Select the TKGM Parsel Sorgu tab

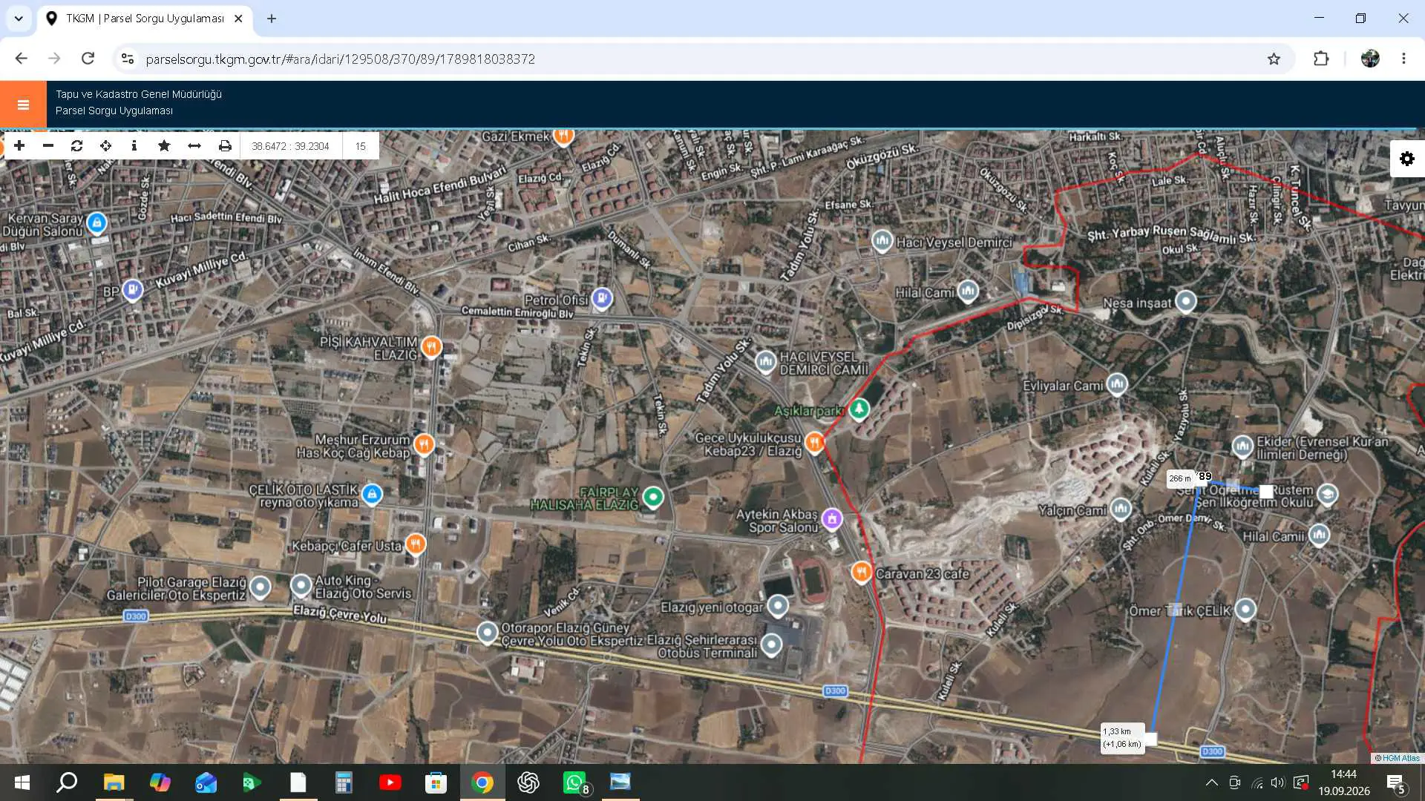pos(145,19)
